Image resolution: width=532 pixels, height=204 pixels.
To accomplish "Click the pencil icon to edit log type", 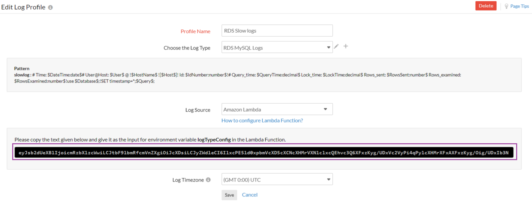I will click(336, 47).
